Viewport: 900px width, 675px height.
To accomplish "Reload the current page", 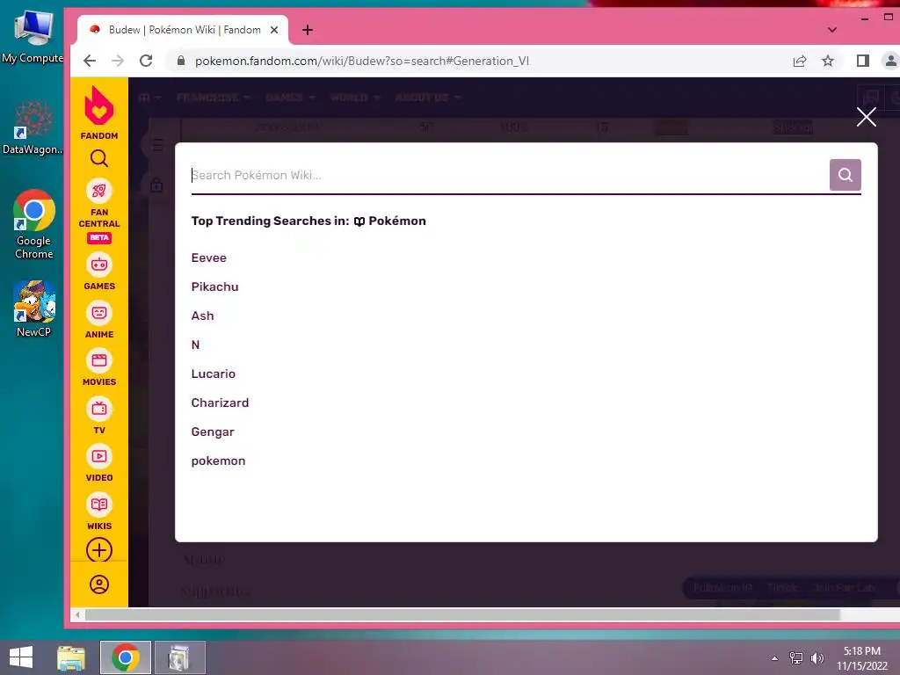I will (x=146, y=61).
